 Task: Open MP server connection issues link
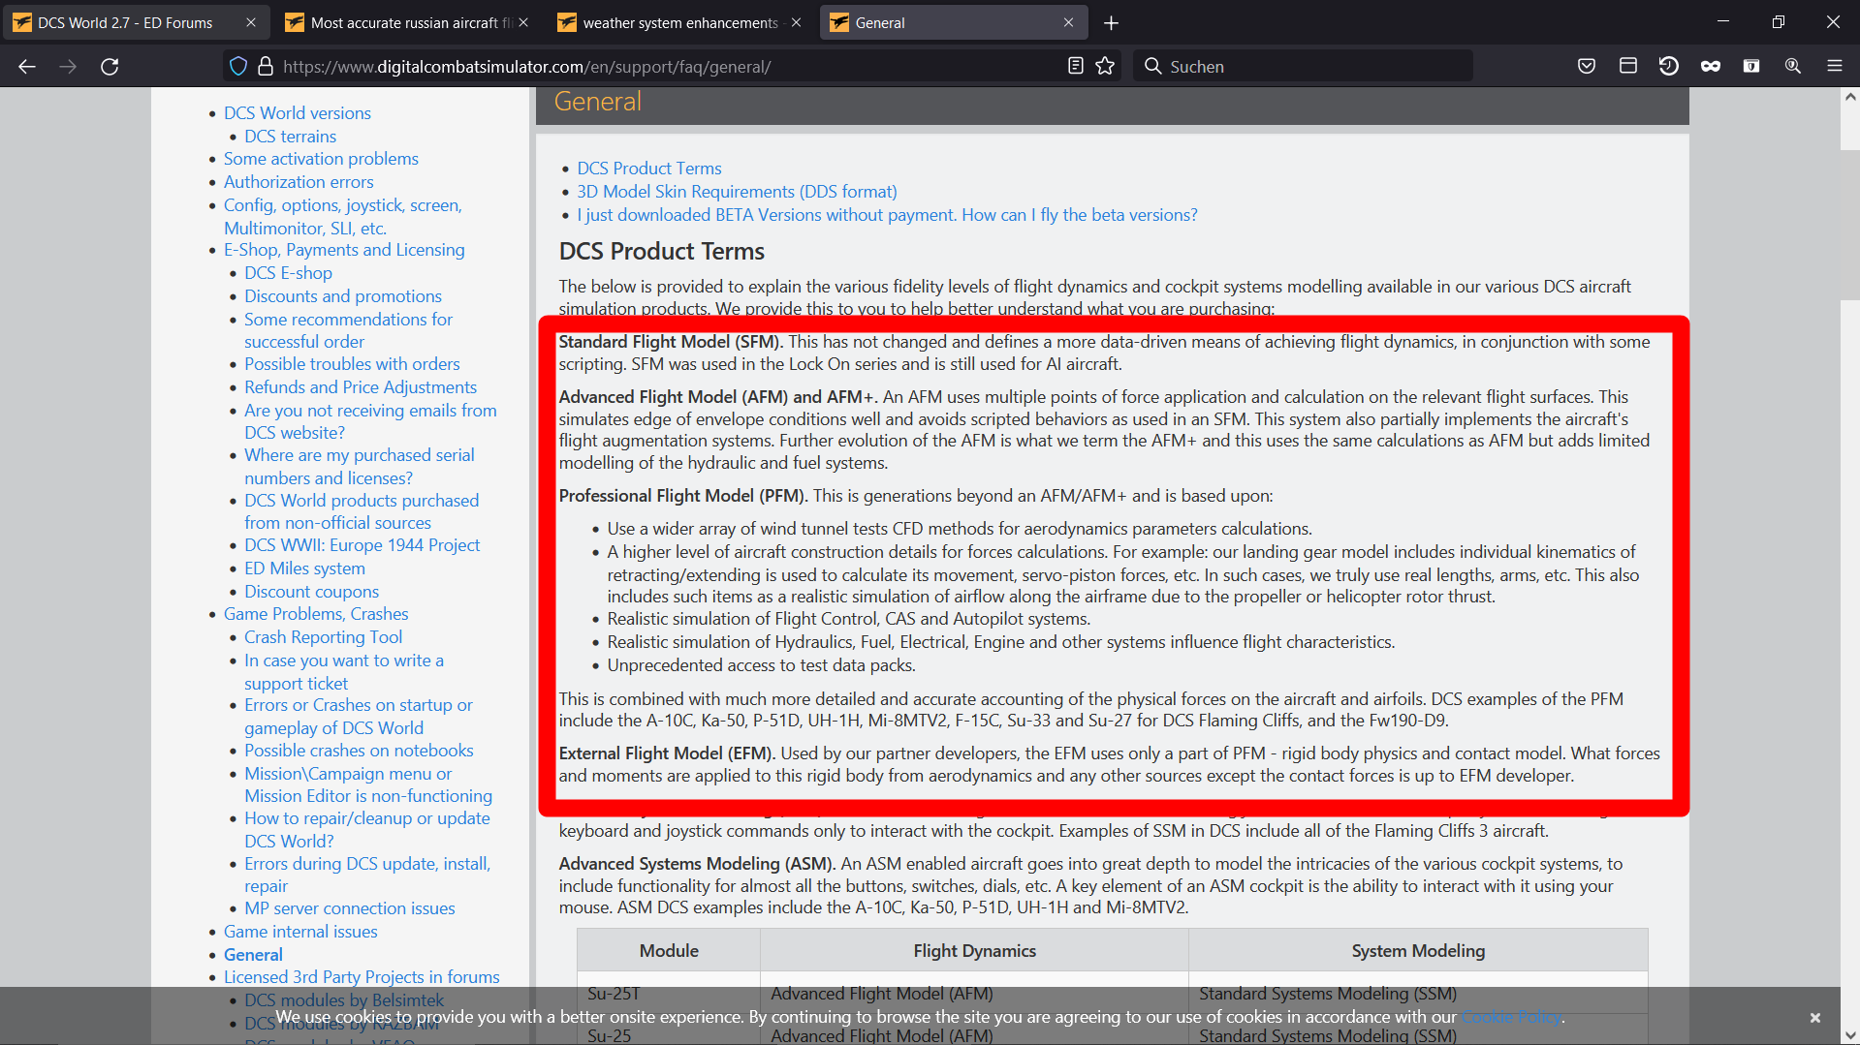(349, 908)
